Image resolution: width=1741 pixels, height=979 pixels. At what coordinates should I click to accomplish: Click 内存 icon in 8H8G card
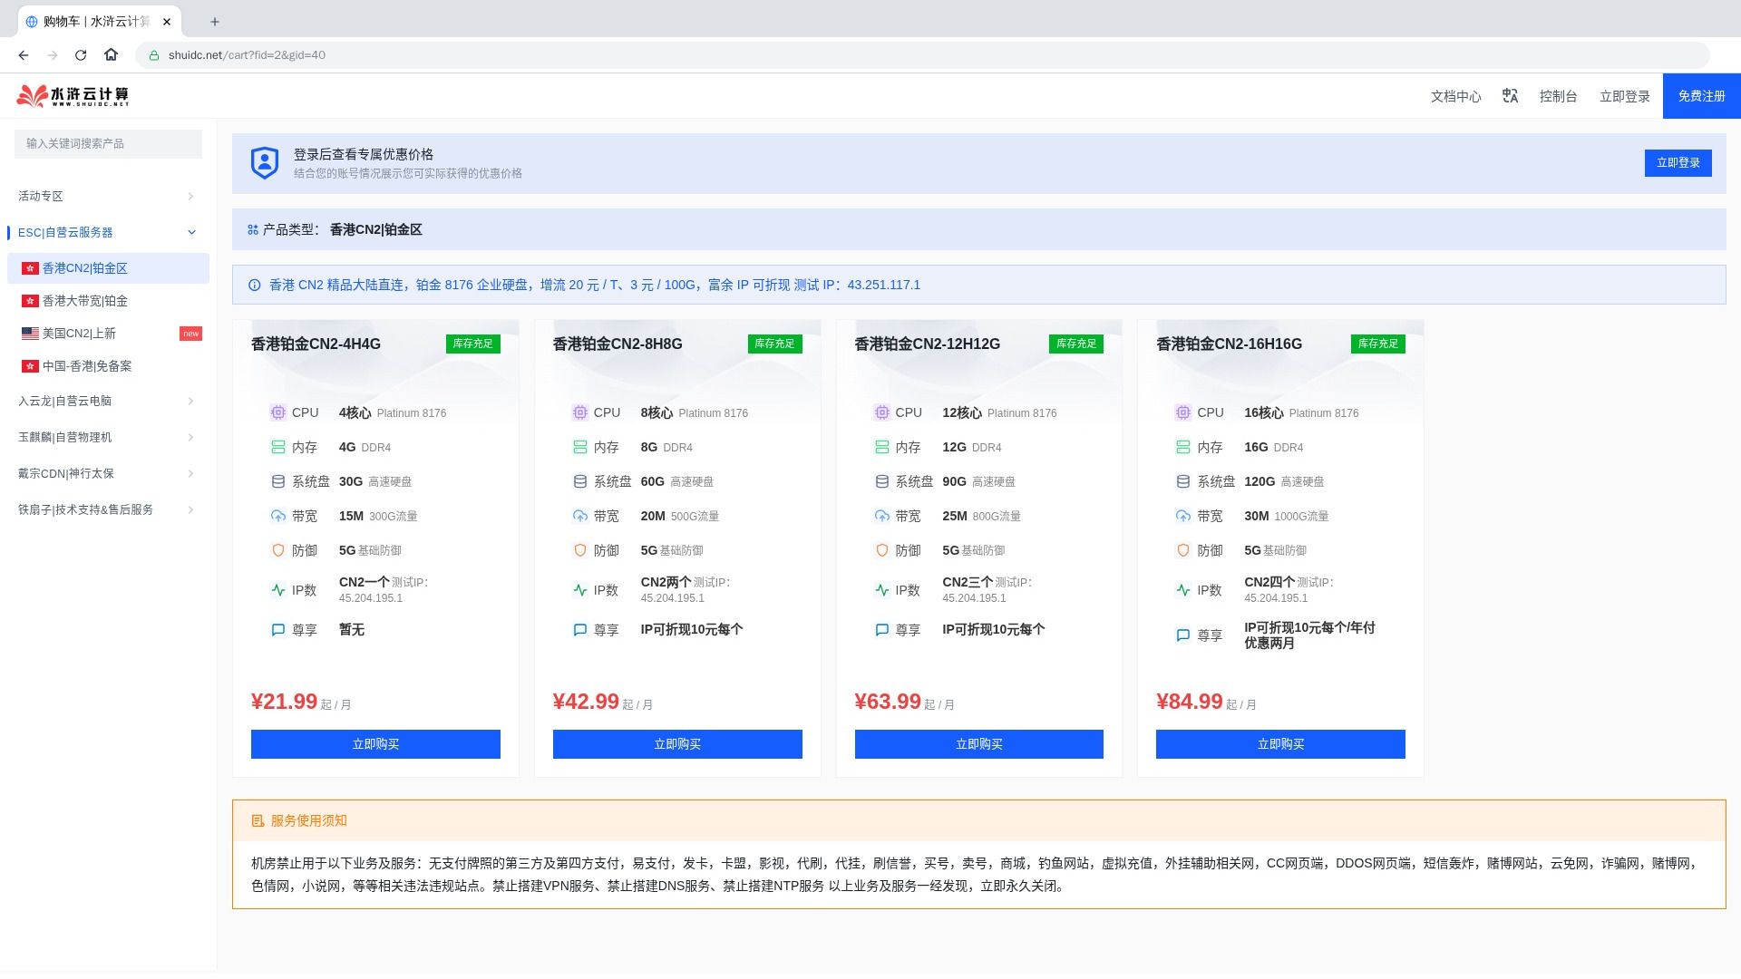click(x=579, y=448)
